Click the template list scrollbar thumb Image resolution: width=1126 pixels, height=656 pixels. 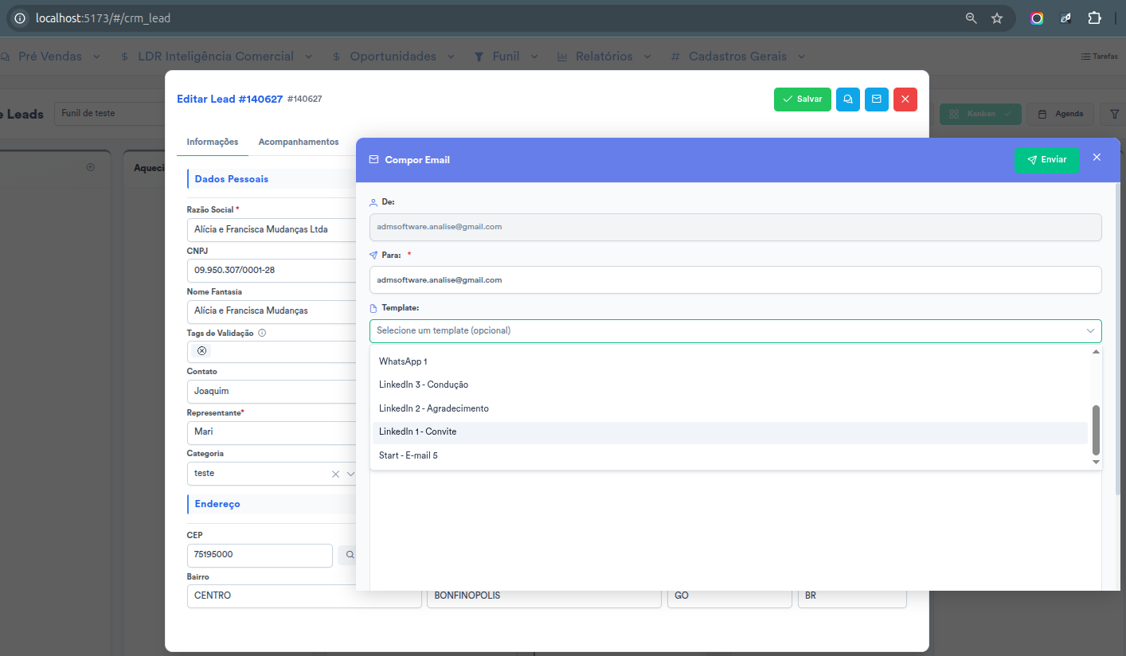coord(1096,430)
